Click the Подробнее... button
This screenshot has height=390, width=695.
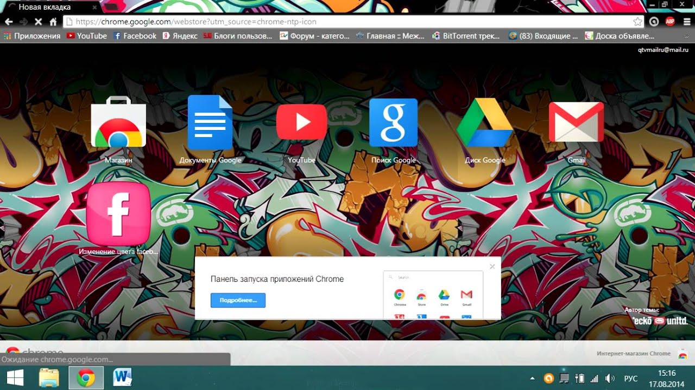238,300
